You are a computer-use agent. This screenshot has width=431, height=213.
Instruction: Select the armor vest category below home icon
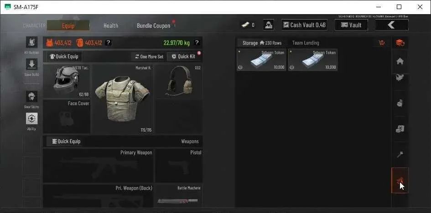400,78
